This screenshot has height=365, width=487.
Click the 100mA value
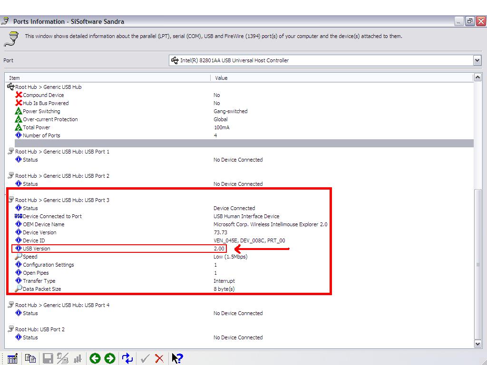pyautogui.click(x=222, y=127)
